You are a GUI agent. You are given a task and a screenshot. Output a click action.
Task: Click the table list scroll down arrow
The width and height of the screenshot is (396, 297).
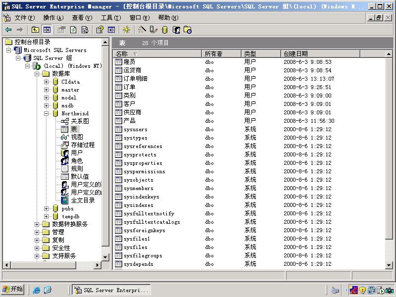389,265
